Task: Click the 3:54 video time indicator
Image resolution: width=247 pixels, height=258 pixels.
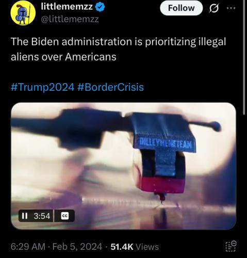Action: [x=42, y=216]
